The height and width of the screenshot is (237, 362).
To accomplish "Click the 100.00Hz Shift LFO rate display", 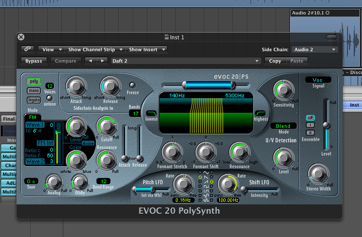I will point(228,200).
